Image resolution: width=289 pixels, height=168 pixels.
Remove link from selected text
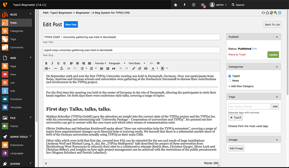(x=140, y=68)
